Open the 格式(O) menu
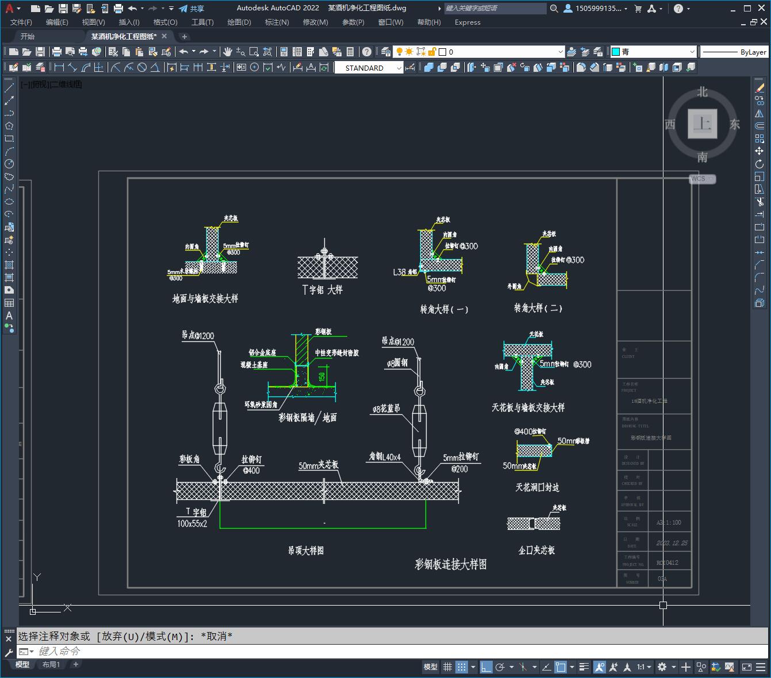Image resolution: width=771 pixels, height=678 pixels. click(x=166, y=22)
